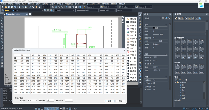This screenshot has width=209, height=110.
Task: Click the 间距 spacing input field
Action: pyautogui.click(x=50, y=100)
